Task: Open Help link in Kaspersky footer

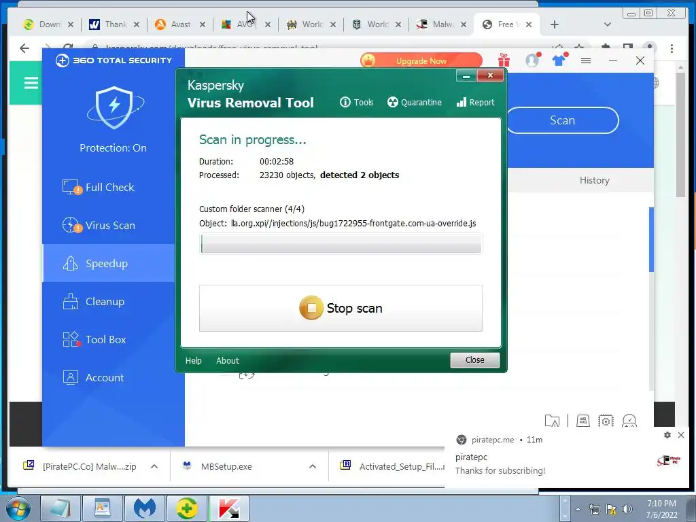Action: tap(194, 360)
